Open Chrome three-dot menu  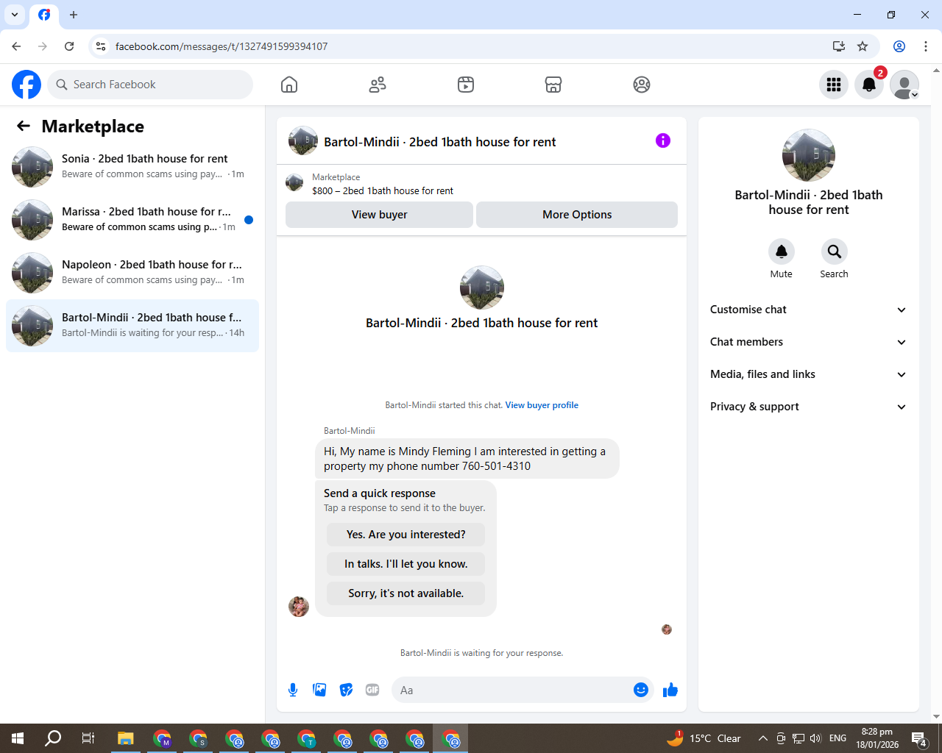(926, 46)
